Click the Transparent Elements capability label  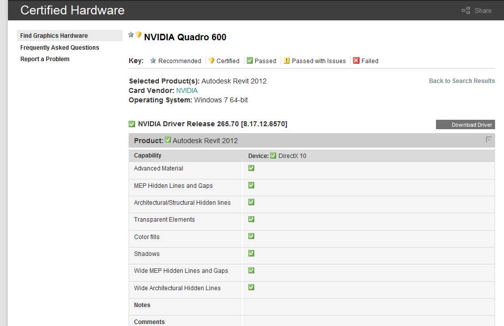pos(164,220)
